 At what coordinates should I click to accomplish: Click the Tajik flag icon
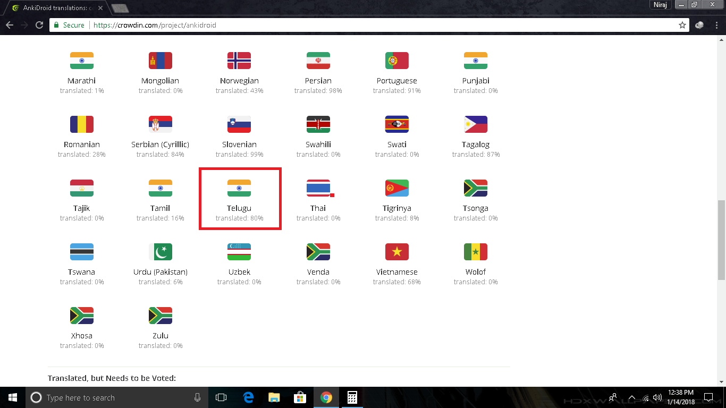click(82, 188)
